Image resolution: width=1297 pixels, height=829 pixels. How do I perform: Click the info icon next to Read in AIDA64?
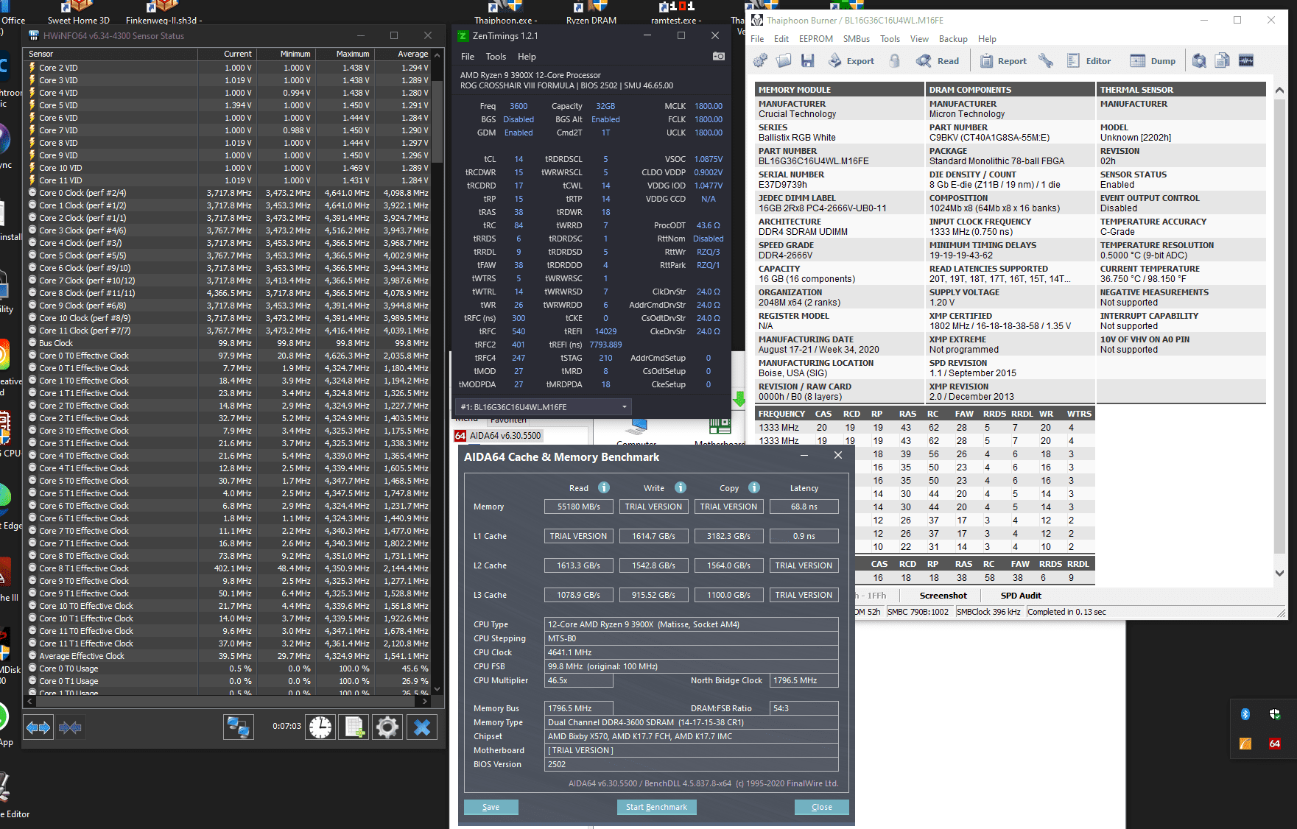coord(604,487)
